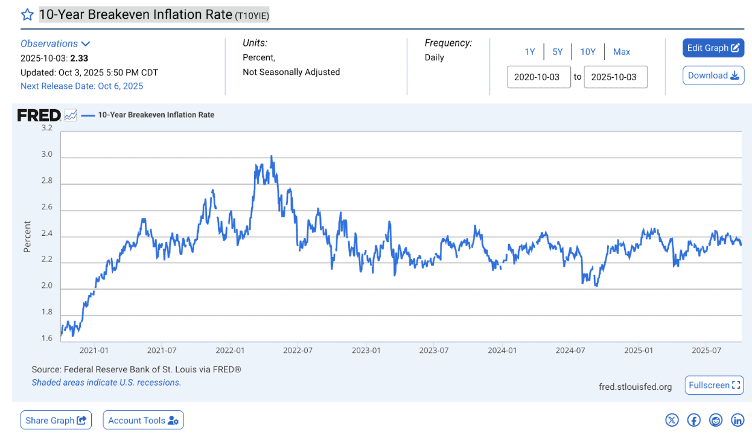Open the Edit Graph panel
The image size is (752, 443).
coord(713,48)
